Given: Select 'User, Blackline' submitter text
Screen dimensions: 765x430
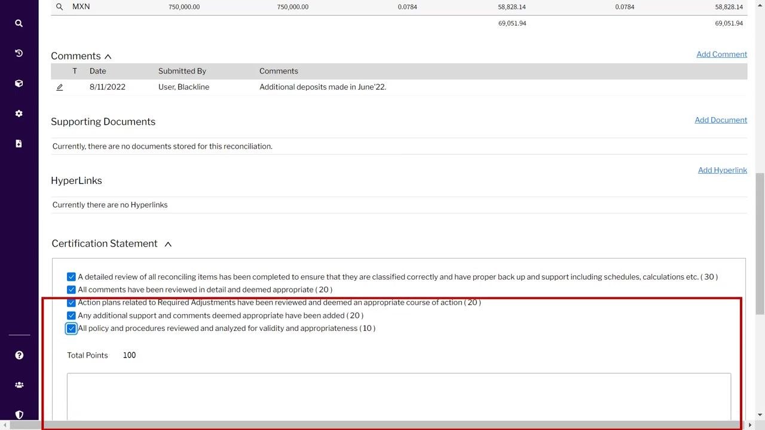Looking at the screenshot, I should tap(183, 87).
